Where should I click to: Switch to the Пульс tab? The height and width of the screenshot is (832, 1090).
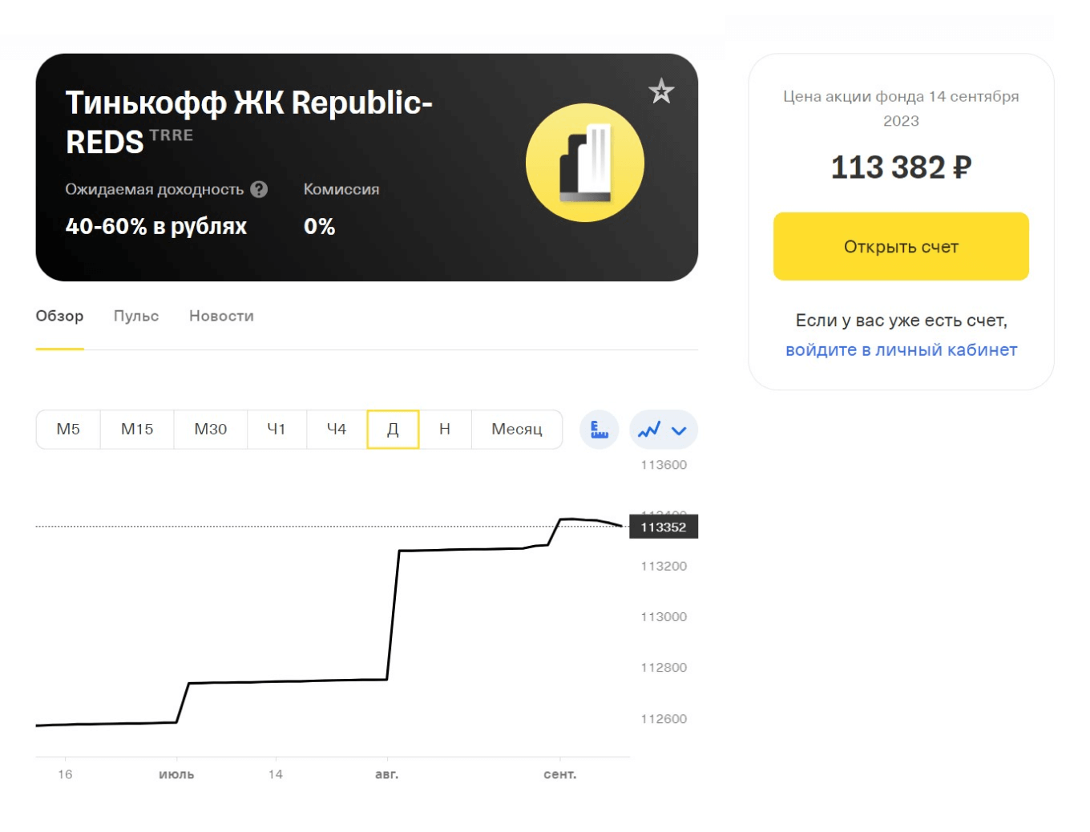(136, 316)
